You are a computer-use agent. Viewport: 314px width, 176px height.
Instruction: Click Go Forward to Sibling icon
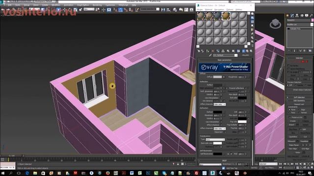pos(251,51)
